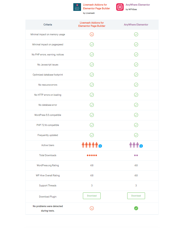Click the solid green check in final row
Screen dimensions: 187x228
coord(136,208)
